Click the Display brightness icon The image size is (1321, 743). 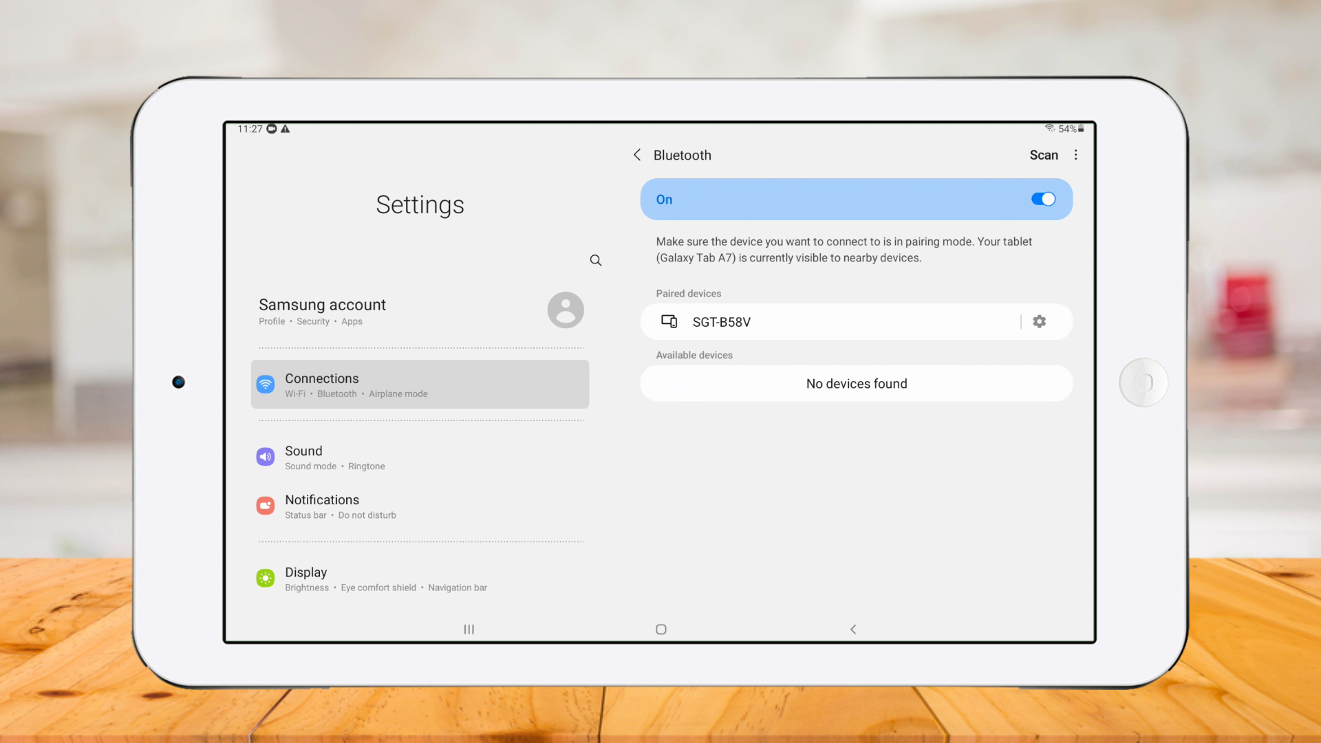(266, 579)
